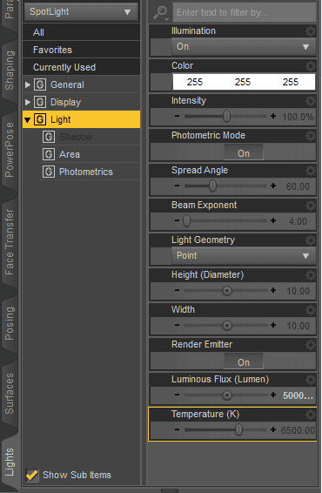The width and height of the screenshot is (322, 493).
Task: Click the Intensity slider handle
Action: click(226, 116)
